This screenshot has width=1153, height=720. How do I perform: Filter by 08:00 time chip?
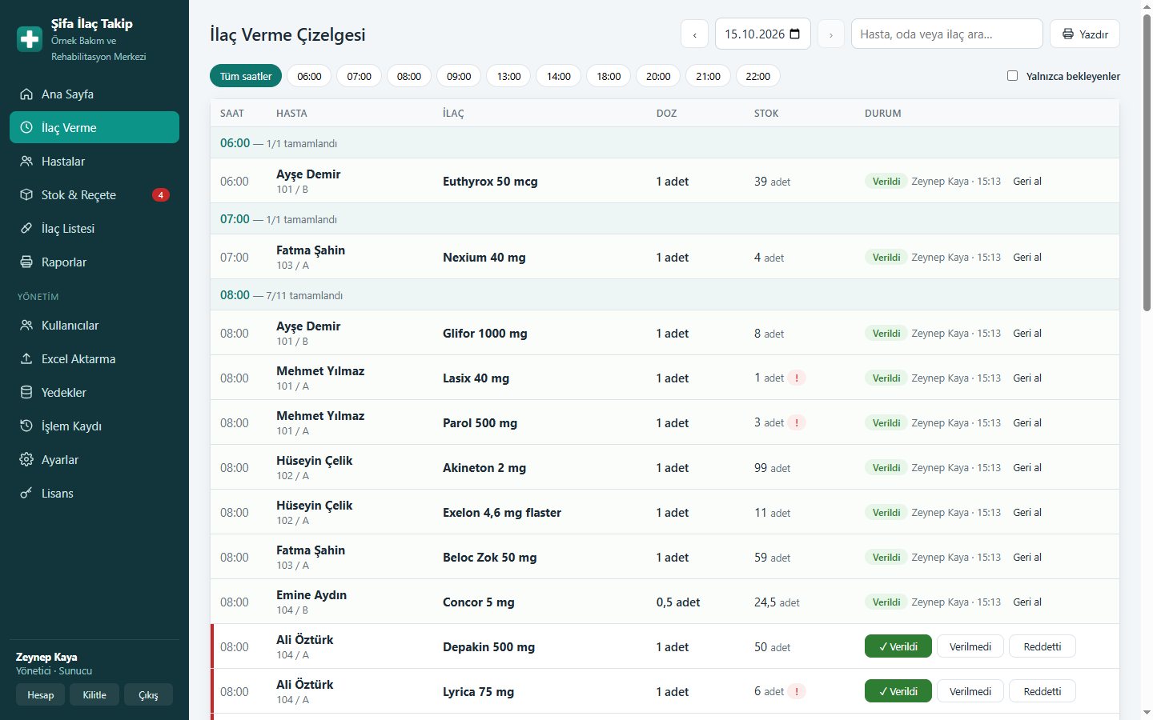[x=409, y=76]
